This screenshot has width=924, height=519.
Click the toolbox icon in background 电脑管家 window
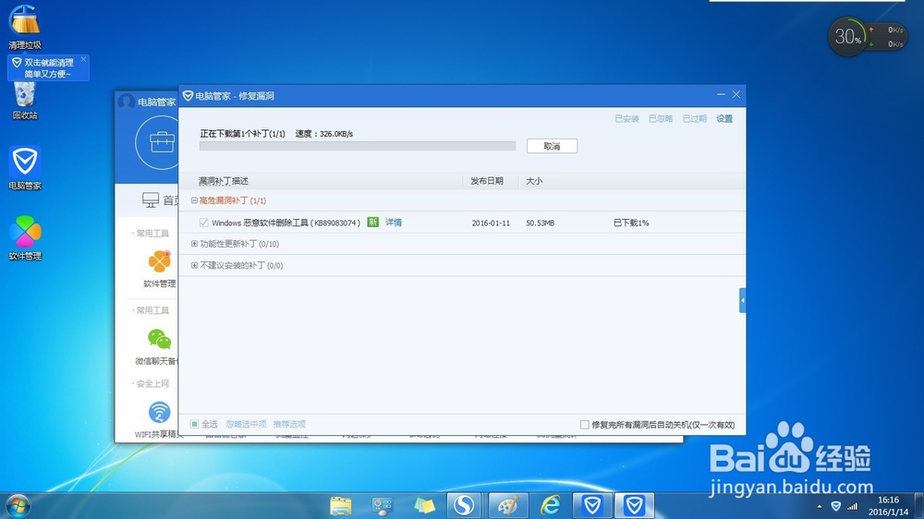click(x=161, y=142)
